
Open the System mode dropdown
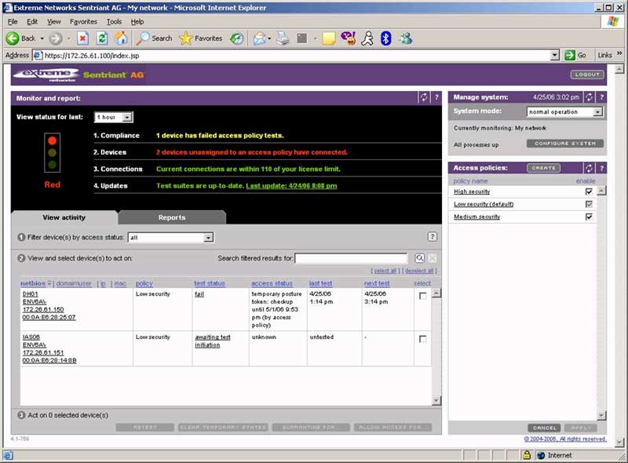(597, 111)
